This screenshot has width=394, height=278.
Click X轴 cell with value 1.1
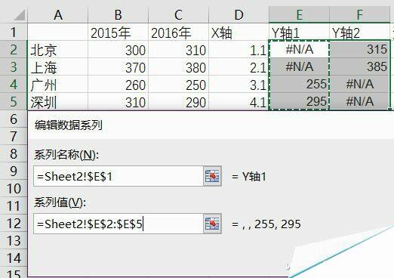pos(239,50)
